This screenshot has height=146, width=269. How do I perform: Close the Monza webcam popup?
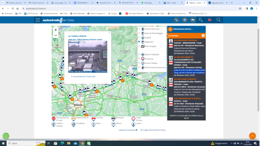click(110, 33)
